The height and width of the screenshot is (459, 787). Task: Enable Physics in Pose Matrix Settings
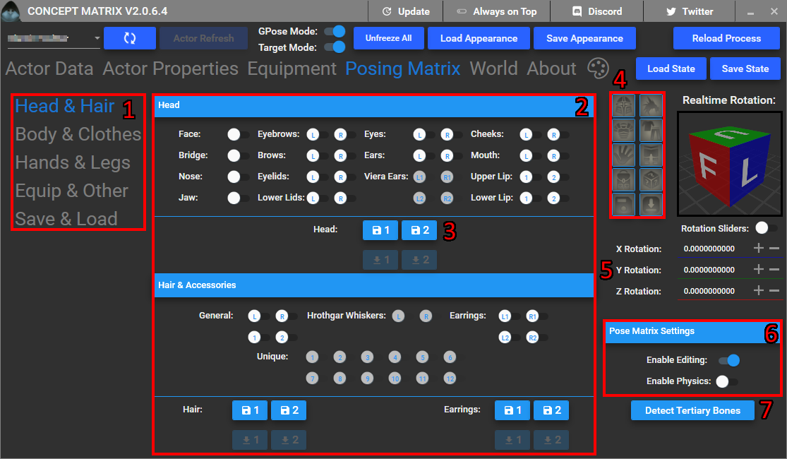coord(727,381)
